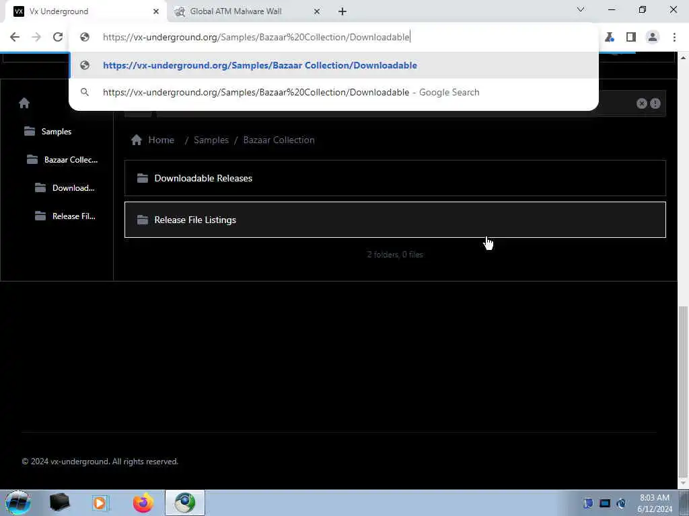689x516 pixels.
Task: Click the scrollbar up arrow
Action: click(684, 58)
